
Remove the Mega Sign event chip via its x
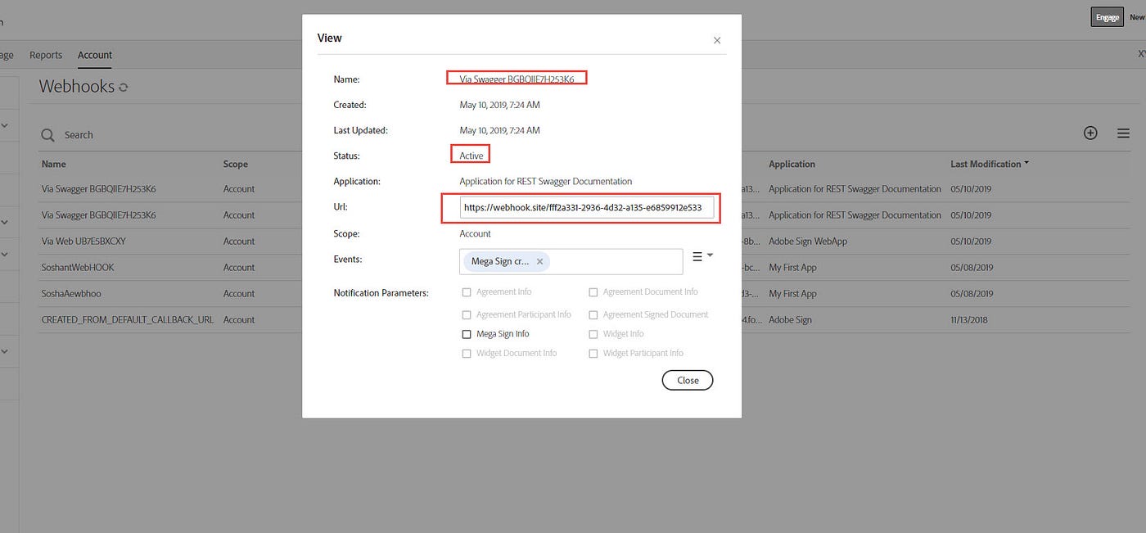[x=539, y=261]
